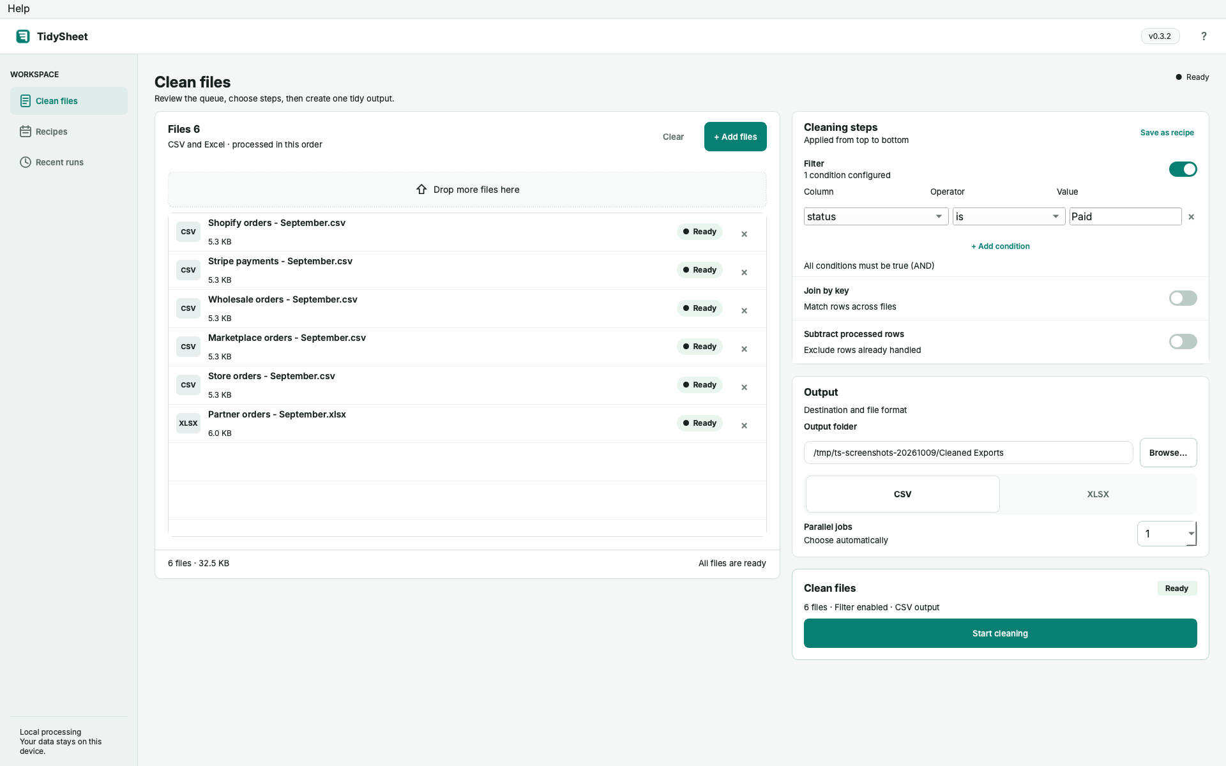
Task: Open the Parallel jobs dropdown
Action: click(1167, 534)
